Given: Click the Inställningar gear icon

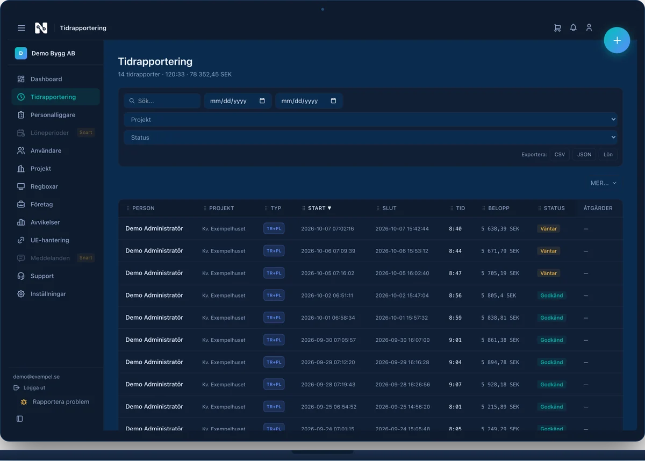Looking at the screenshot, I should (x=21, y=294).
